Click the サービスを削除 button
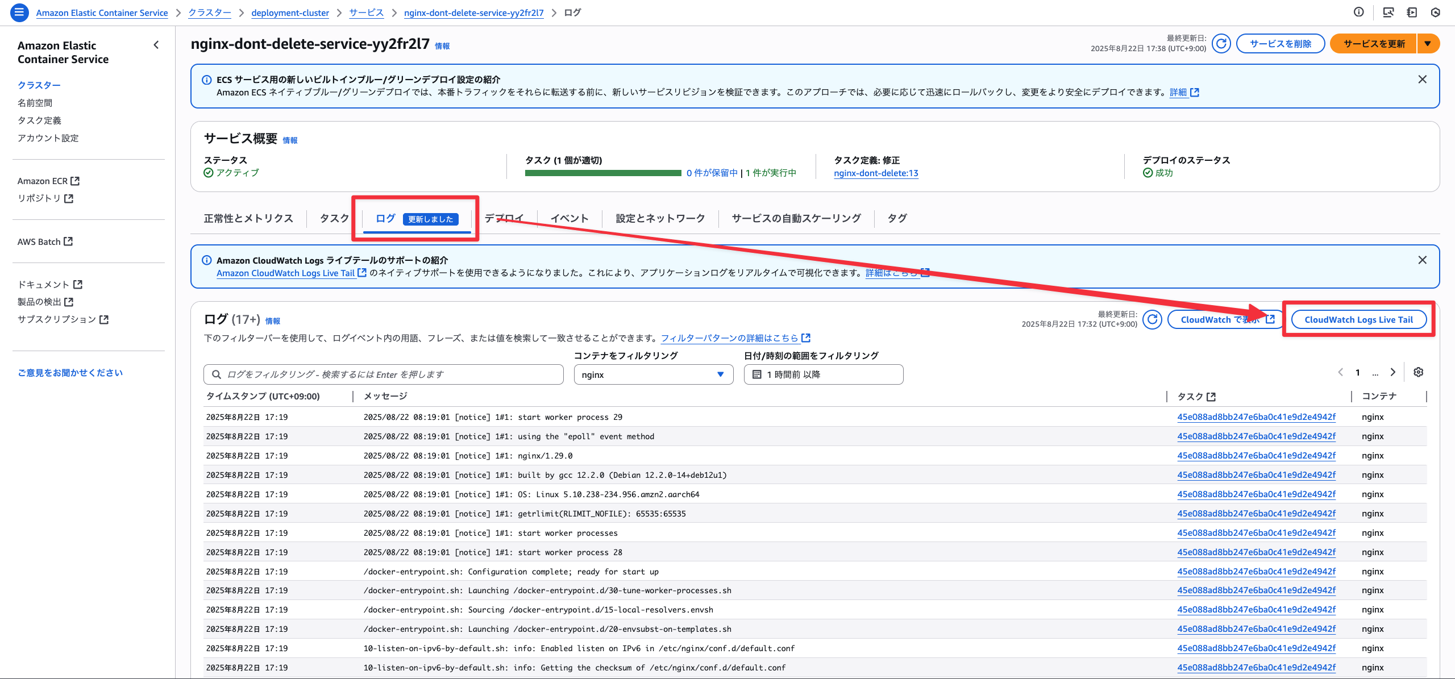 pos(1280,44)
